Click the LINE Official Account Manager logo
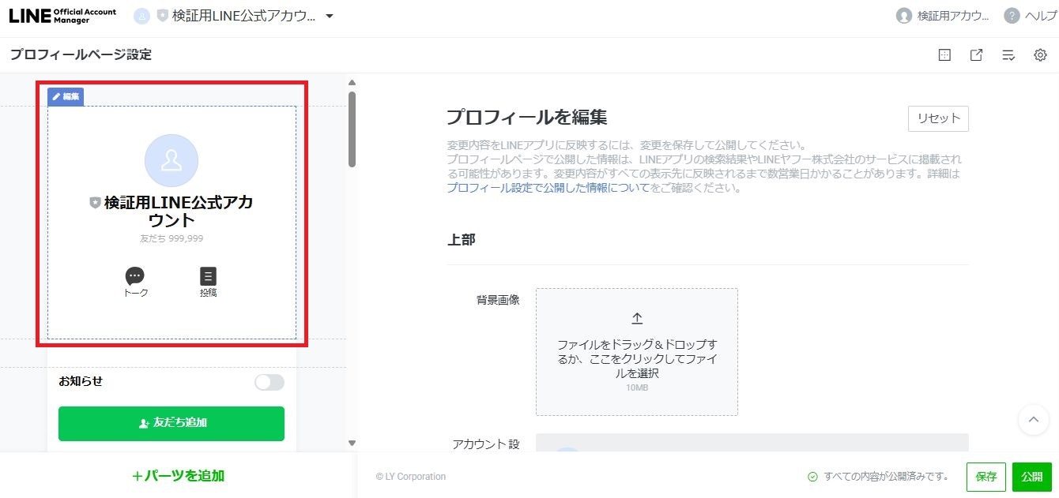This screenshot has width=1059, height=498. tap(62, 16)
